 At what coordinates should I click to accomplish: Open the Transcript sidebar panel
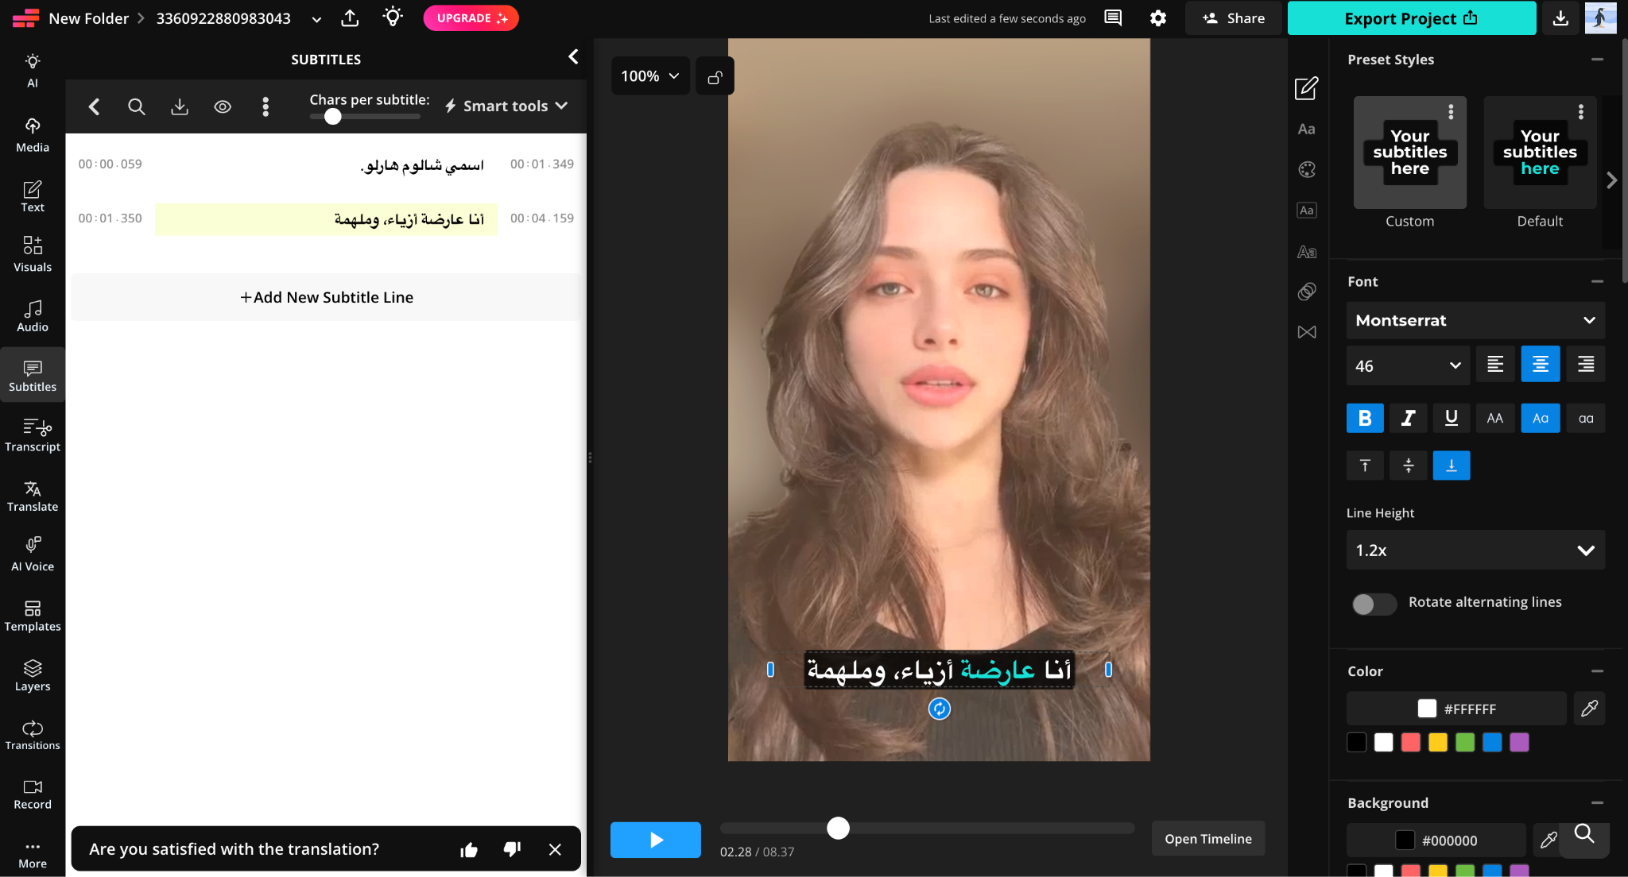(33, 435)
